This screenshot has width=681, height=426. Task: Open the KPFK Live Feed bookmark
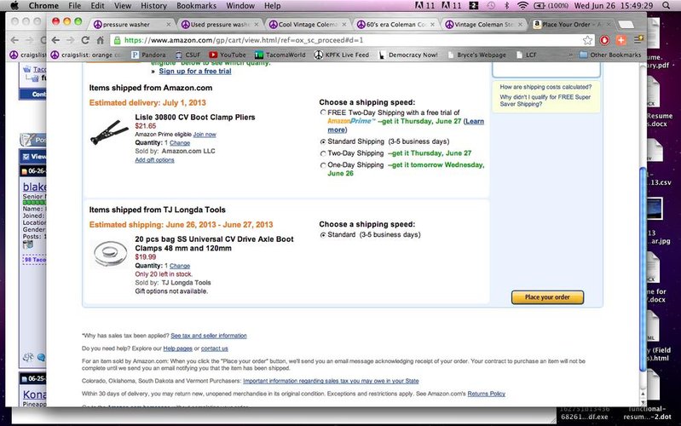pos(342,55)
